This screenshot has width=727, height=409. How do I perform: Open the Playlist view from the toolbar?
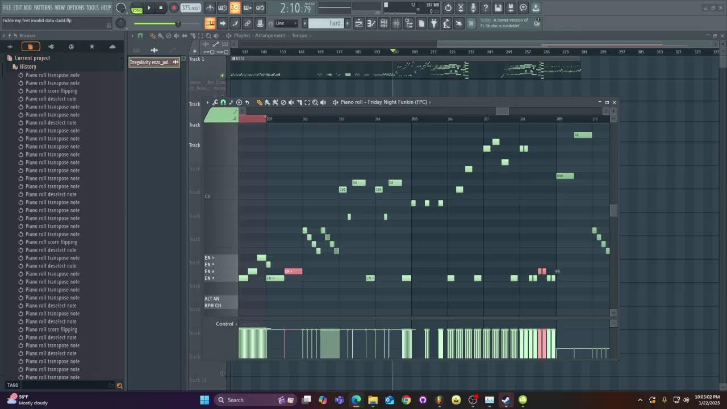pyautogui.click(x=359, y=23)
